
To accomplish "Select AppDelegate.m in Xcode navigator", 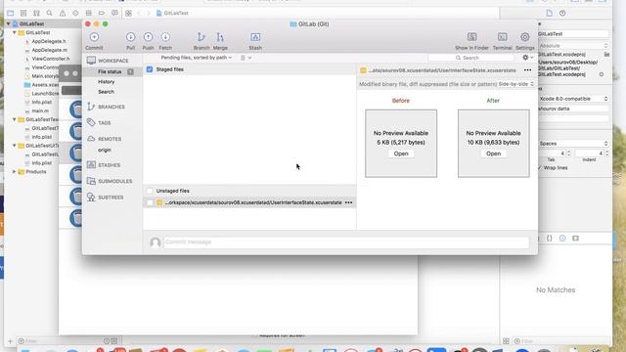I will [49, 50].
